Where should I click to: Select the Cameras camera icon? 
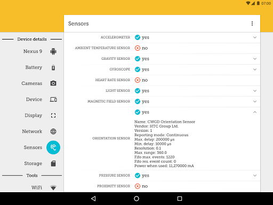coord(53,83)
